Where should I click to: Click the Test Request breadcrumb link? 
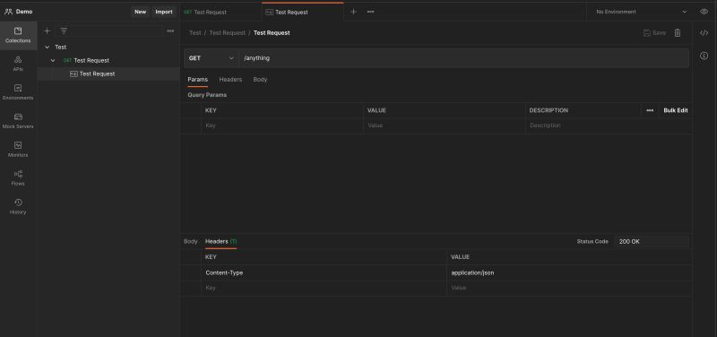click(228, 33)
